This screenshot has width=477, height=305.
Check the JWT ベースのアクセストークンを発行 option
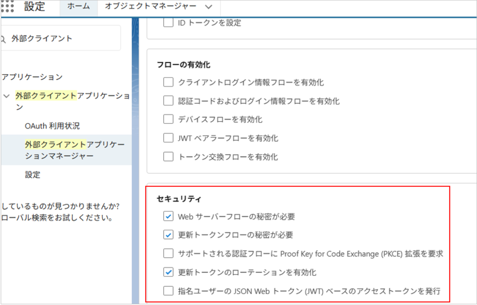[x=168, y=291]
